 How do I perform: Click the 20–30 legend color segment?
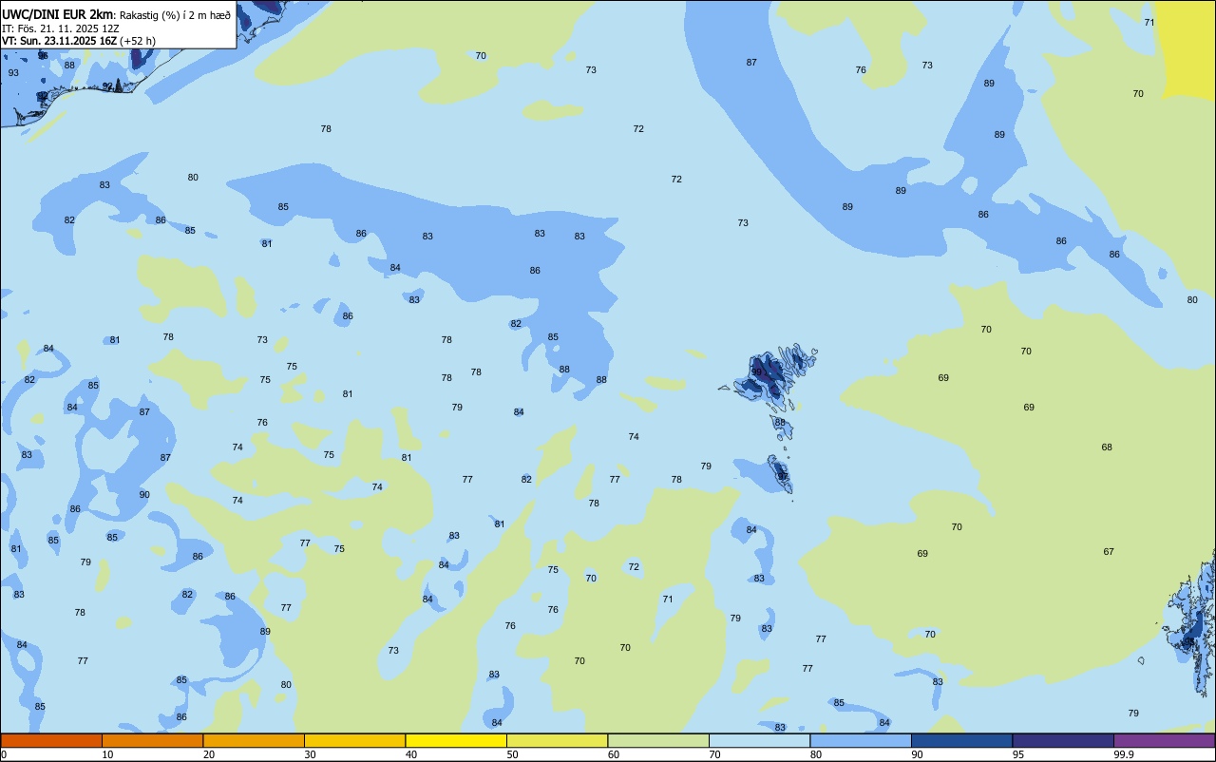254,740
